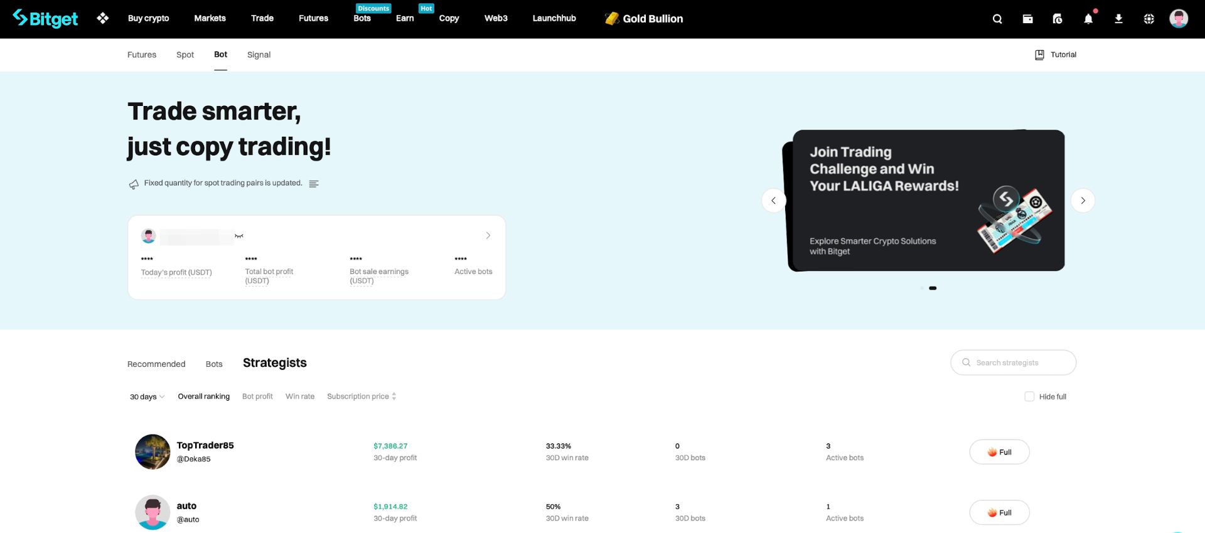Open the Futures menu in top navigation

(313, 18)
